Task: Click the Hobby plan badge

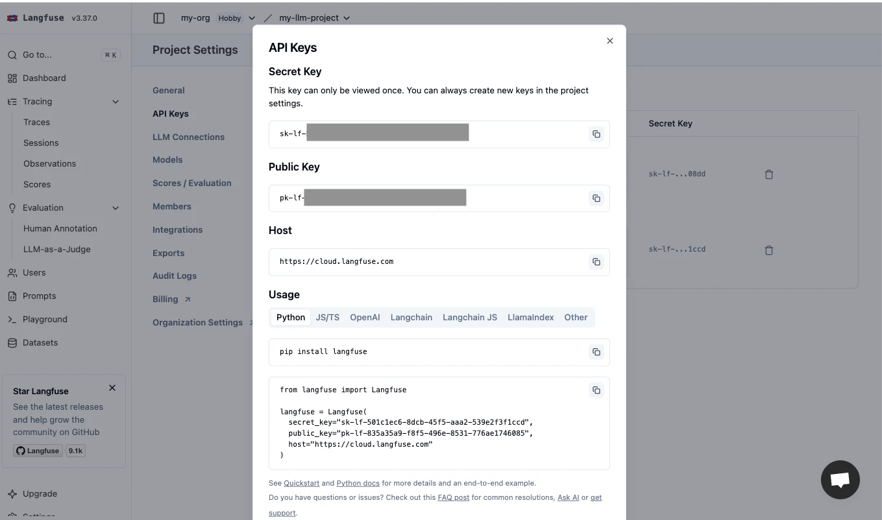Action: pyautogui.click(x=230, y=18)
